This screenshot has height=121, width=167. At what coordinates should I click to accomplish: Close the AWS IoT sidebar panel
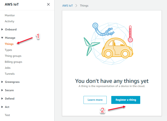coord(48,4)
